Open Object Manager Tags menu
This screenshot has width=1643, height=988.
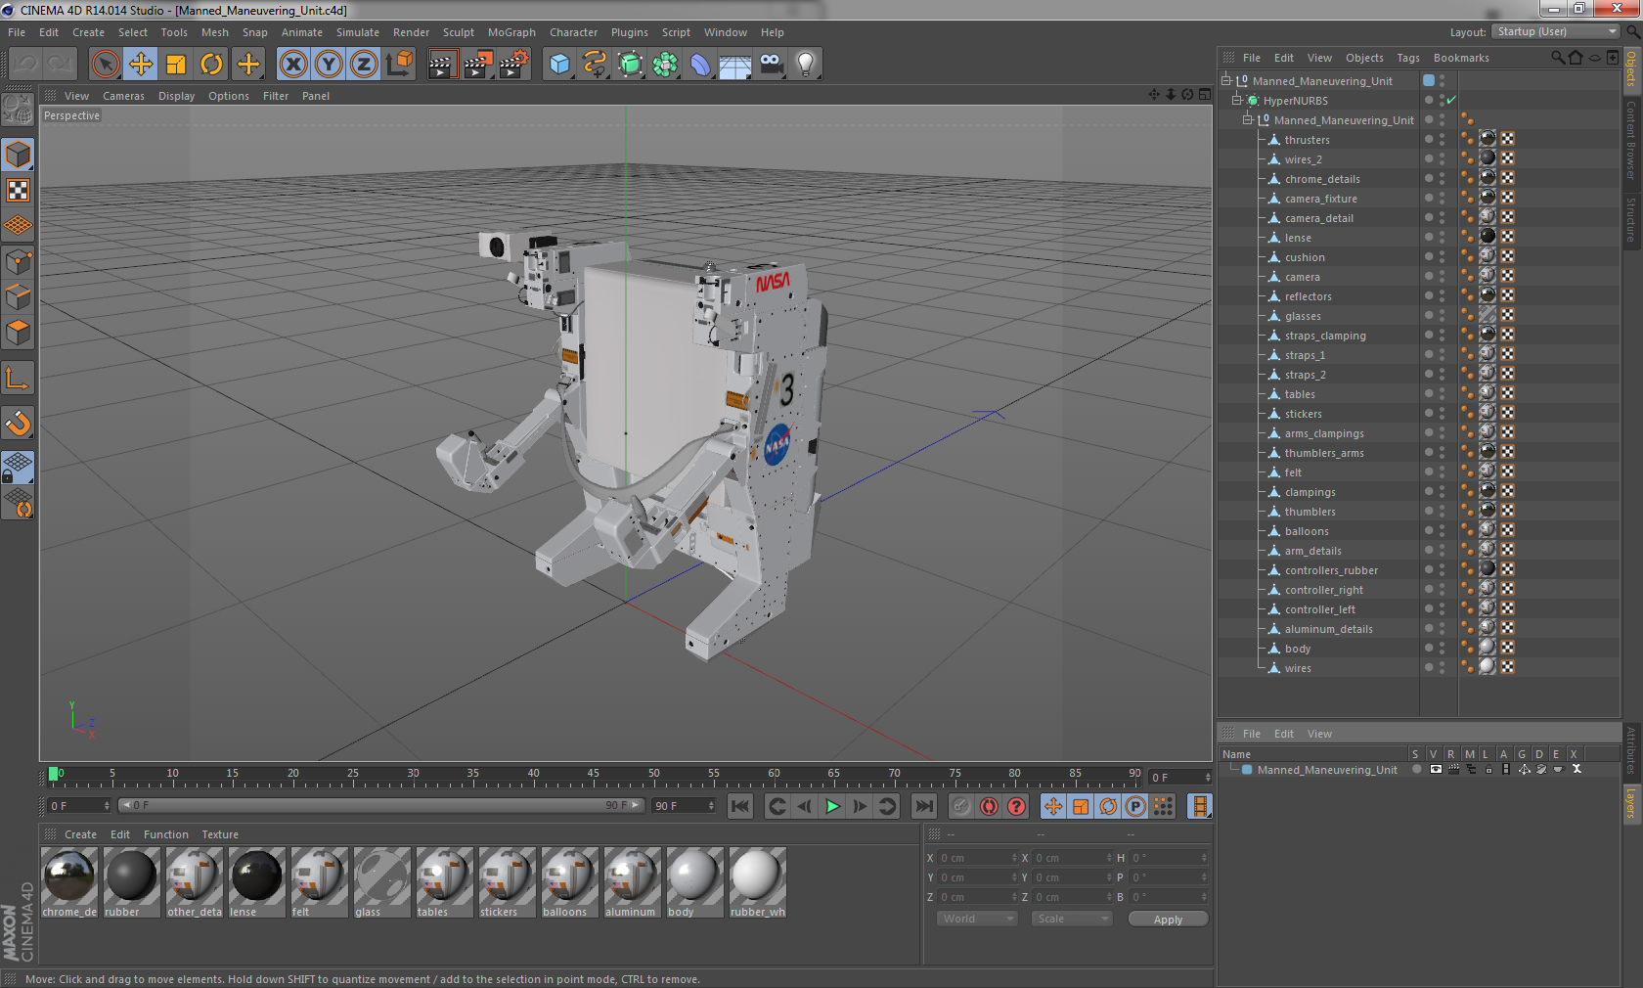[x=1408, y=58]
